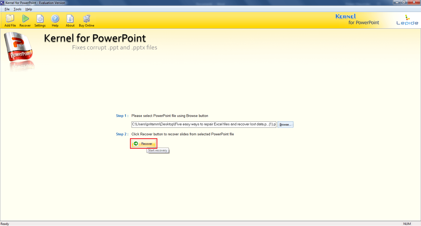Click 'Please select PowerPoint file using Browse button' text
Screen dimensions: 421x226
(170, 116)
